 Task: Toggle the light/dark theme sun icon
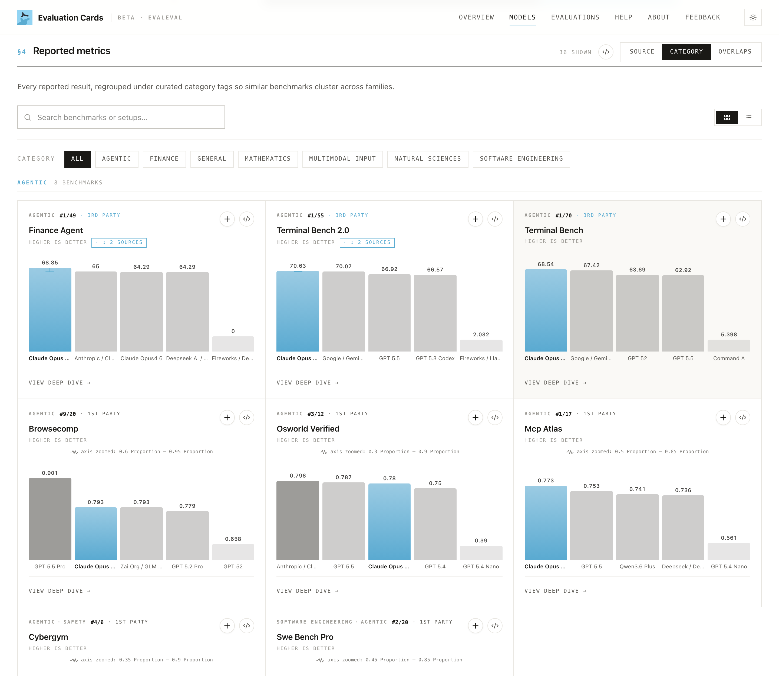coord(752,17)
